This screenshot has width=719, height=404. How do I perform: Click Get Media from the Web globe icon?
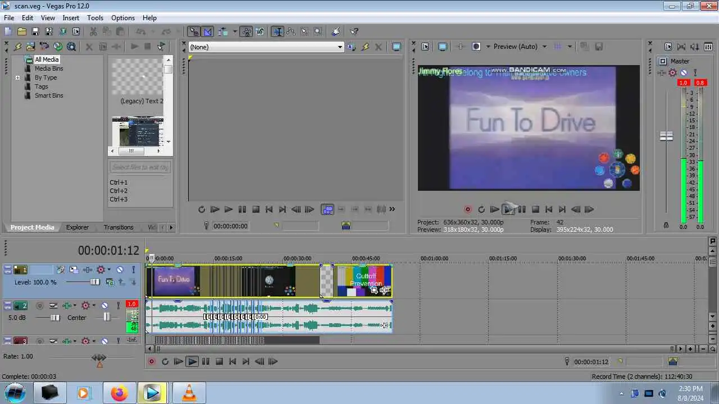58,47
